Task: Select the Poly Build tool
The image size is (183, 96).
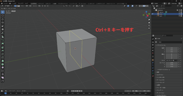Action: 3,61
